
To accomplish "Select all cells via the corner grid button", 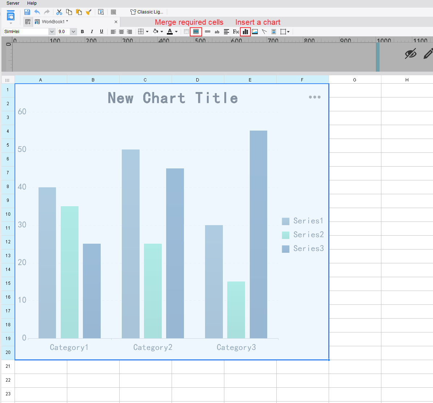I will pos(8,80).
